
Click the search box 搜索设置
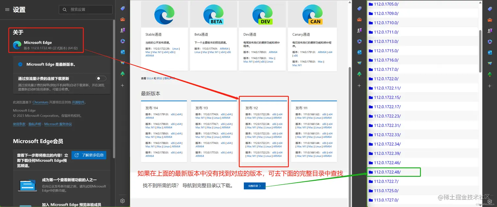[x=85, y=10]
